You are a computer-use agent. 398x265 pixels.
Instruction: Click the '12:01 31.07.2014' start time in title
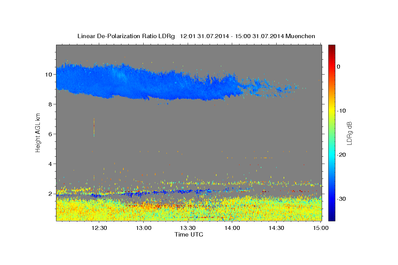point(204,36)
